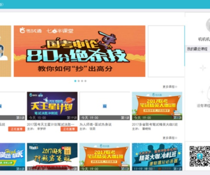
Task: Open the 2017国考押题密卷班 thumbnail
Action: tap(52, 157)
